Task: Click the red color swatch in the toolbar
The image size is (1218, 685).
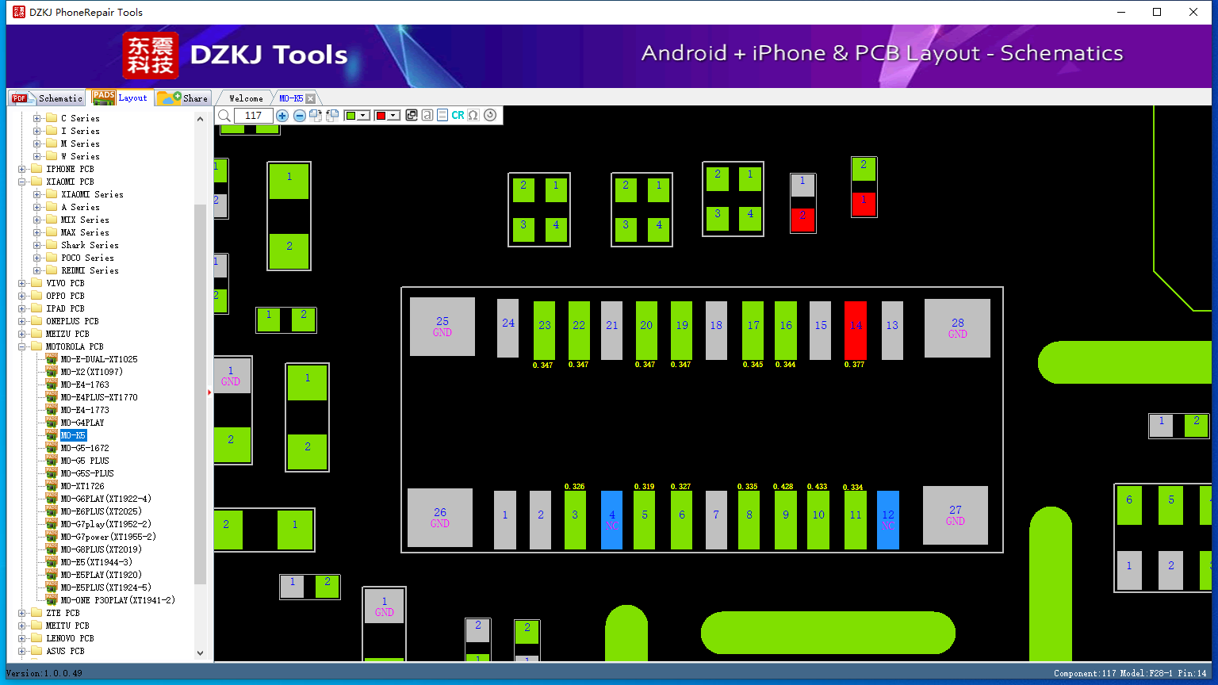Action: pyautogui.click(x=381, y=116)
